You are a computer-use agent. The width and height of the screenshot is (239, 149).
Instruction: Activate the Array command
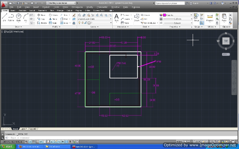(64, 23)
